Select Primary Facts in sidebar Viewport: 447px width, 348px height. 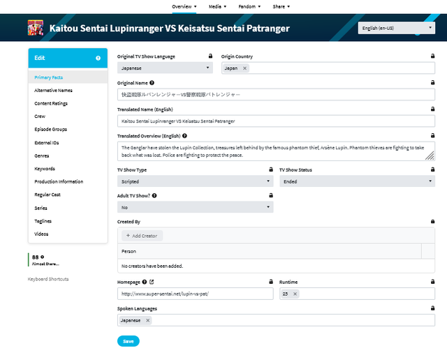pyautogui.click(x=68, y=77)
